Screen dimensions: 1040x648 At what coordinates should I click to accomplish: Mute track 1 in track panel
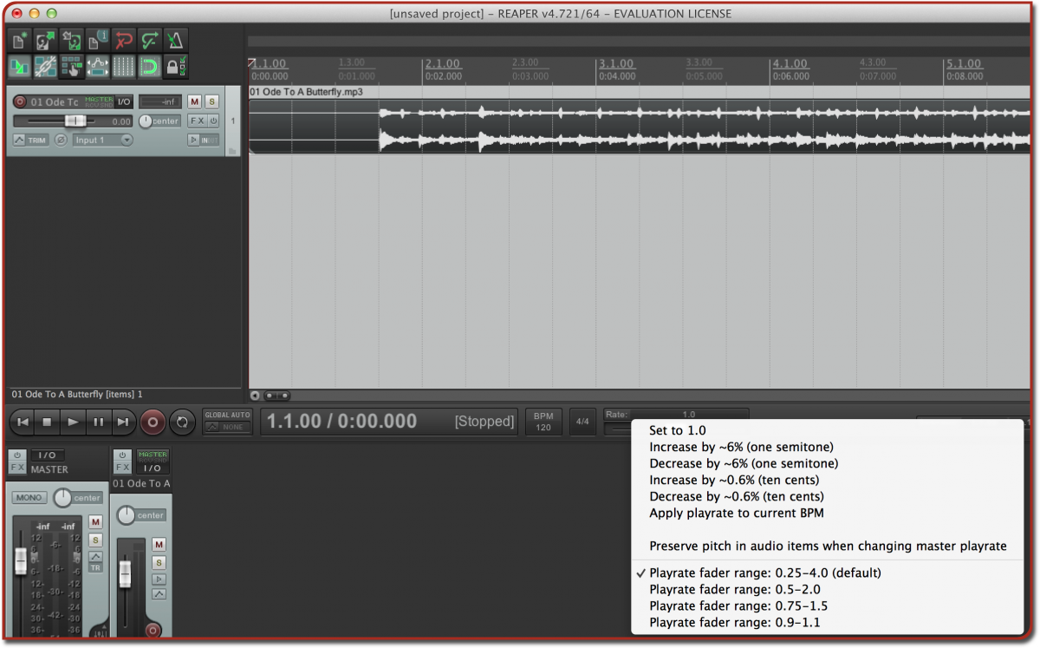[194, 102]
